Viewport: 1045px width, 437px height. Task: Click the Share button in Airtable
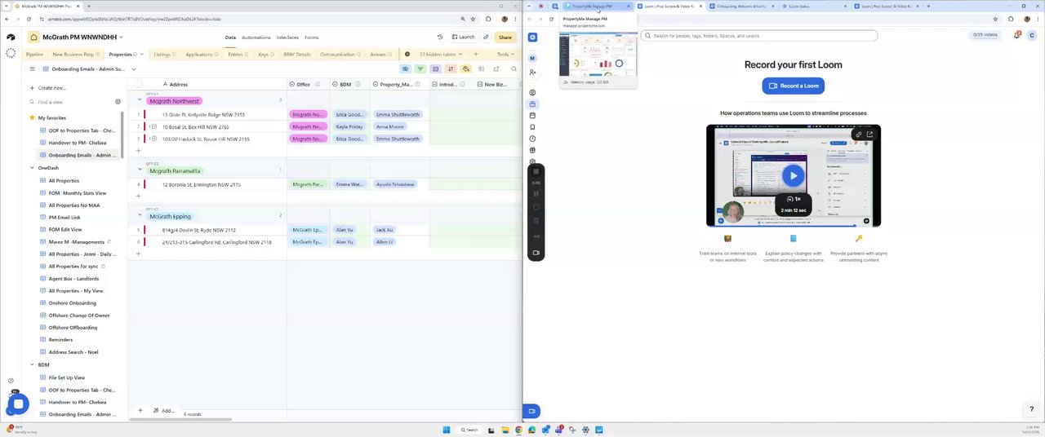(505, 37)
